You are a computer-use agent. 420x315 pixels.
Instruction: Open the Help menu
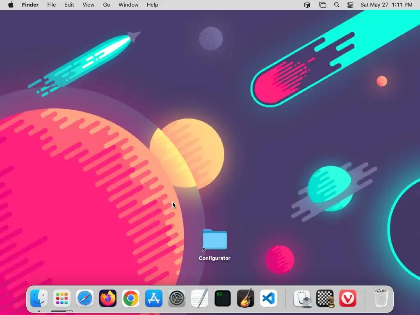[x=153, y=5]
